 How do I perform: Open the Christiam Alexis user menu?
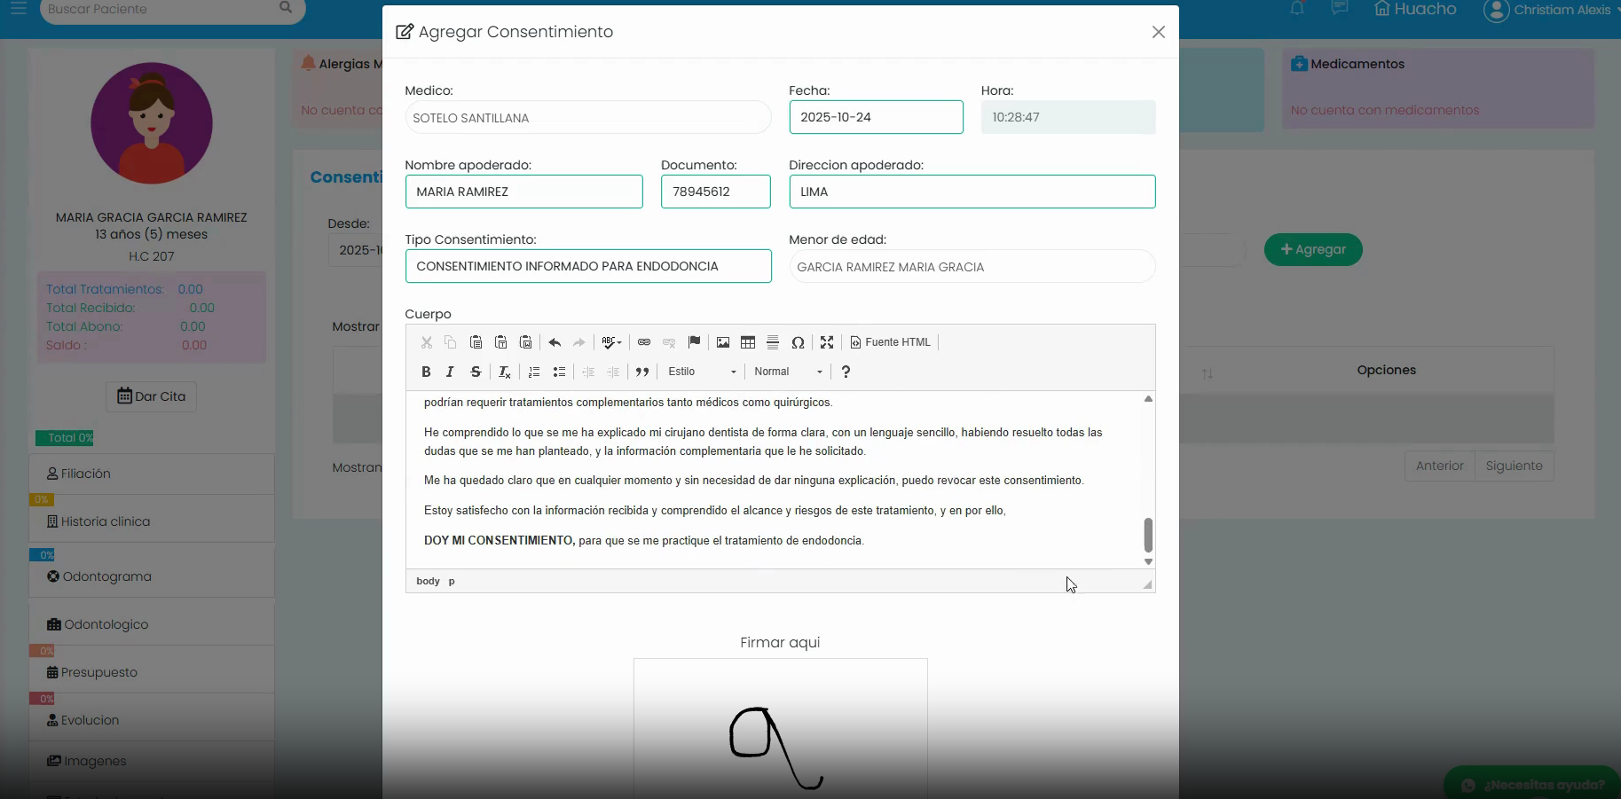pyautogui.click(x=1551, y=10)
